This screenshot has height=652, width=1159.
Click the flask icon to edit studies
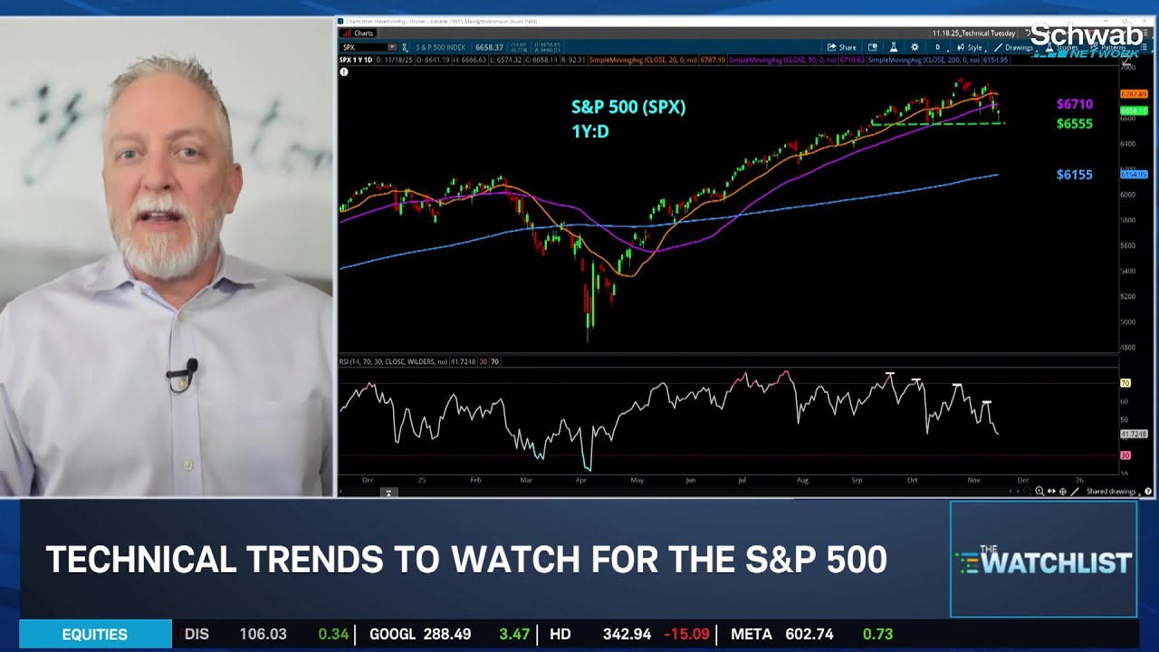coord(893,47)
